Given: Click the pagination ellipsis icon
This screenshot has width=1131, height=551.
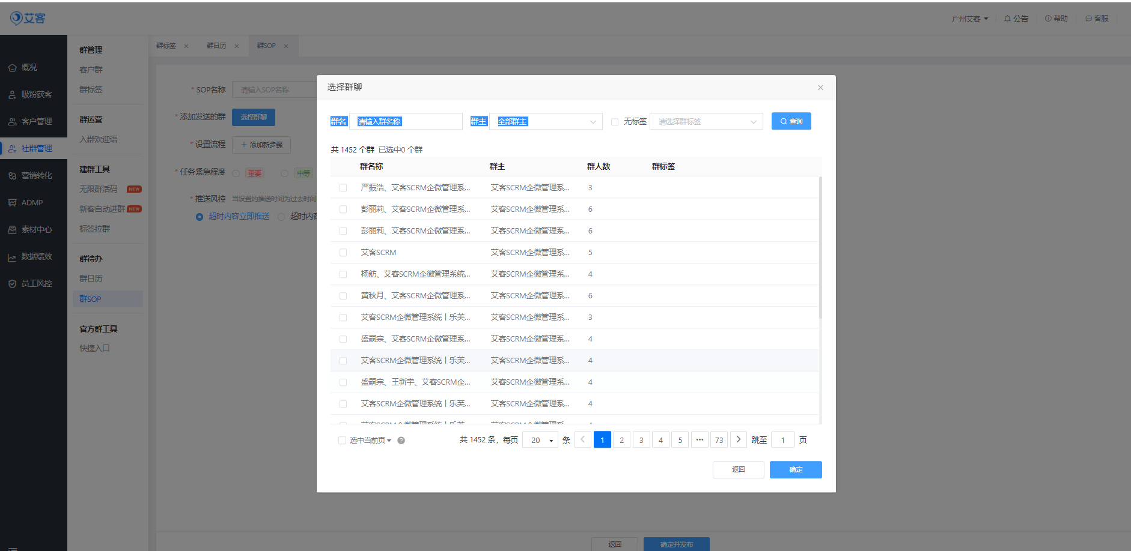Looking at the screenshot, I should [x=700, y=440].
